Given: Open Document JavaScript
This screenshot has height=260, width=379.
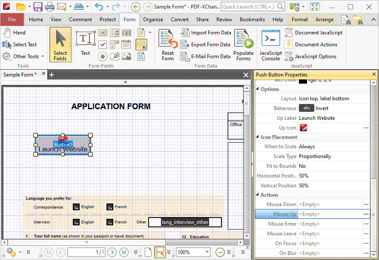Looking at the screenshot, I should [313, 33].
